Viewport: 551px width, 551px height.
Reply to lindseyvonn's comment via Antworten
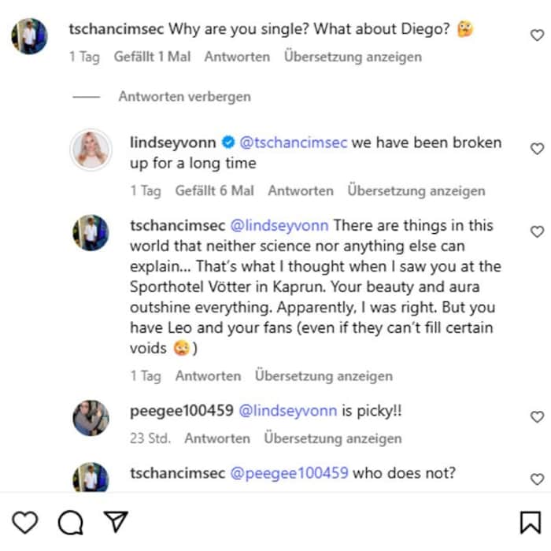point(301,190)
